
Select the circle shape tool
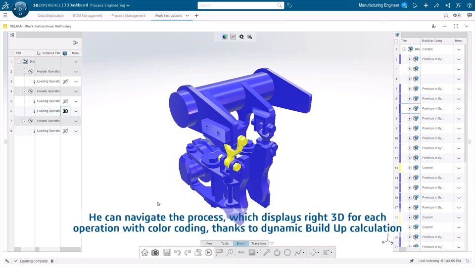pyautogui.click(x=287, y=252)
